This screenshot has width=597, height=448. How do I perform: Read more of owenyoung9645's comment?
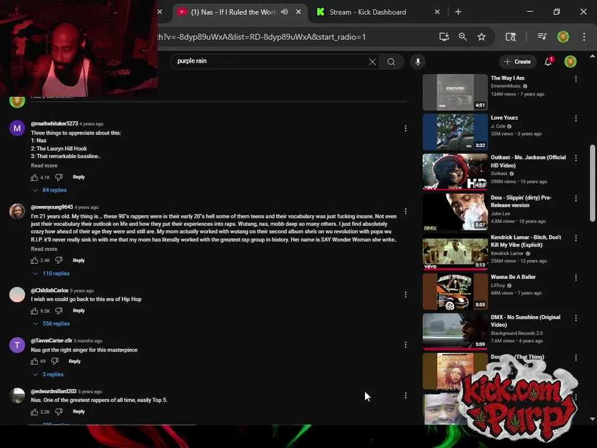coord(44,249)
